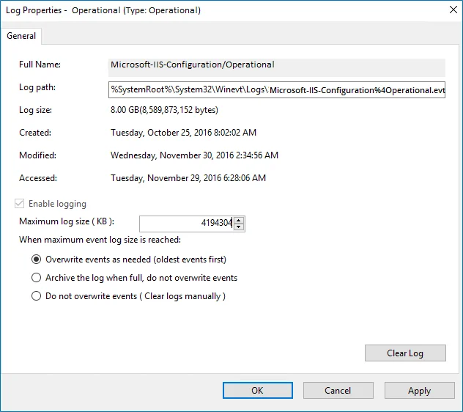463x412 pixels.
Task: Click the 'Maximum log size ( KB ):' label
Action: point(67,221)
